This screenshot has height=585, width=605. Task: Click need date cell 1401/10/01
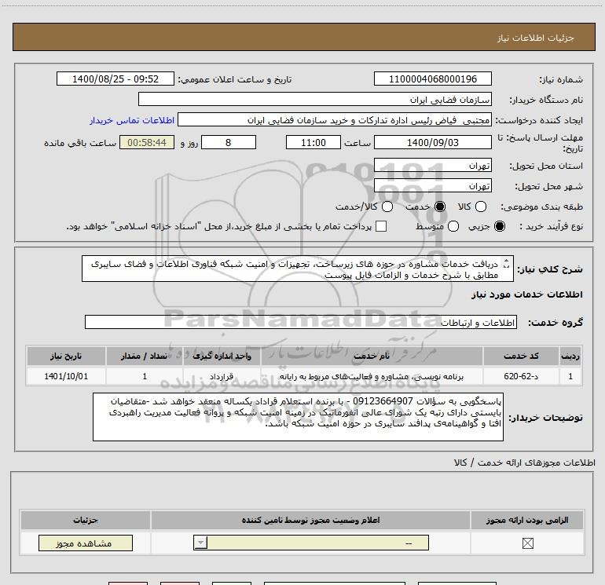click(66, 376)
